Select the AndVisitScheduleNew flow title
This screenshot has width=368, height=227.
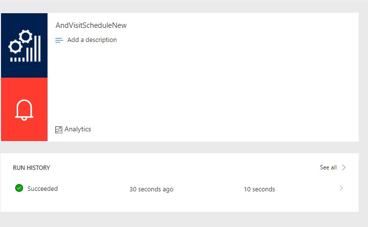click(91, 25)
